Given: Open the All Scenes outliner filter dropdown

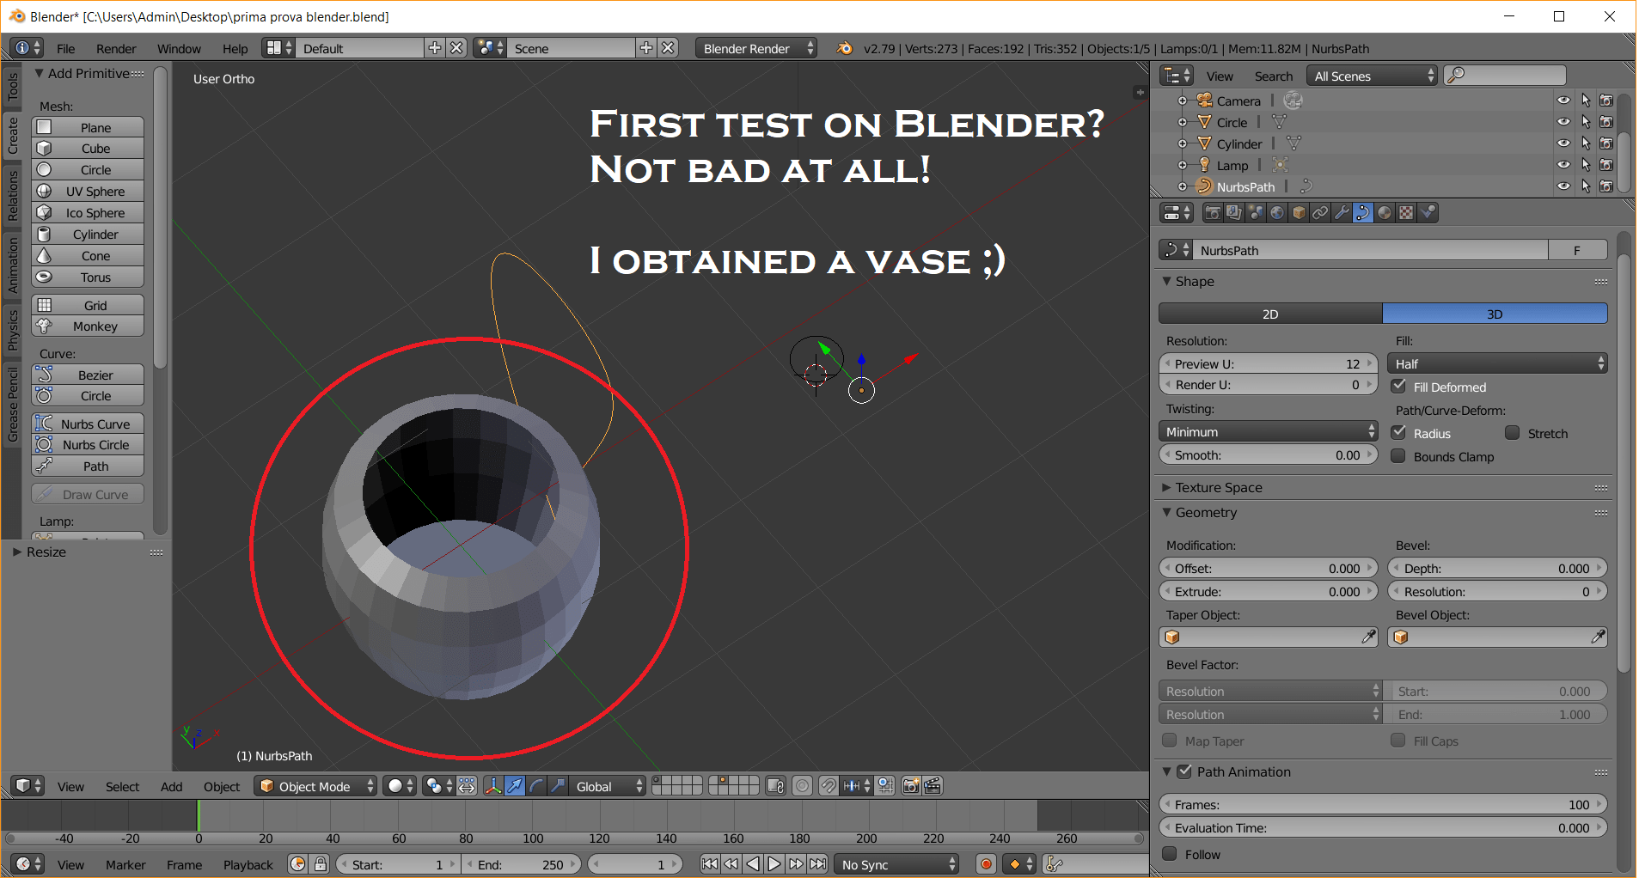Looking at the screenshot, I should coord(1372,76).
